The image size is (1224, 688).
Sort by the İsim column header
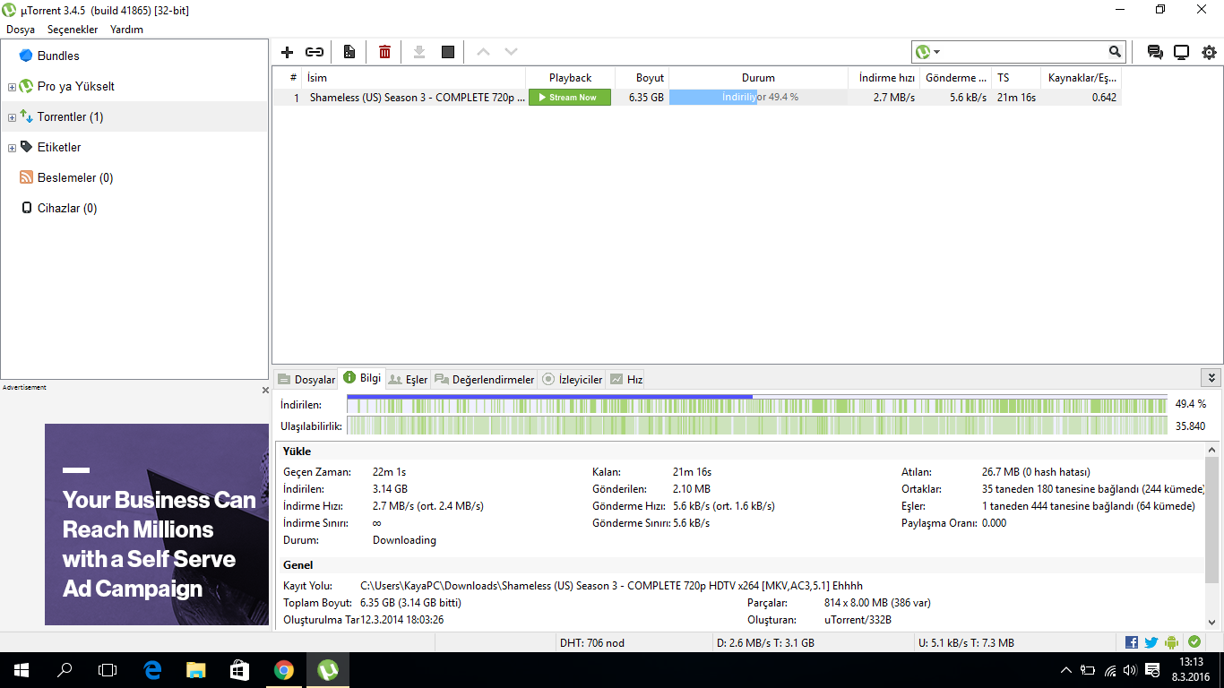pyautogui.click(x=413, y=78)
